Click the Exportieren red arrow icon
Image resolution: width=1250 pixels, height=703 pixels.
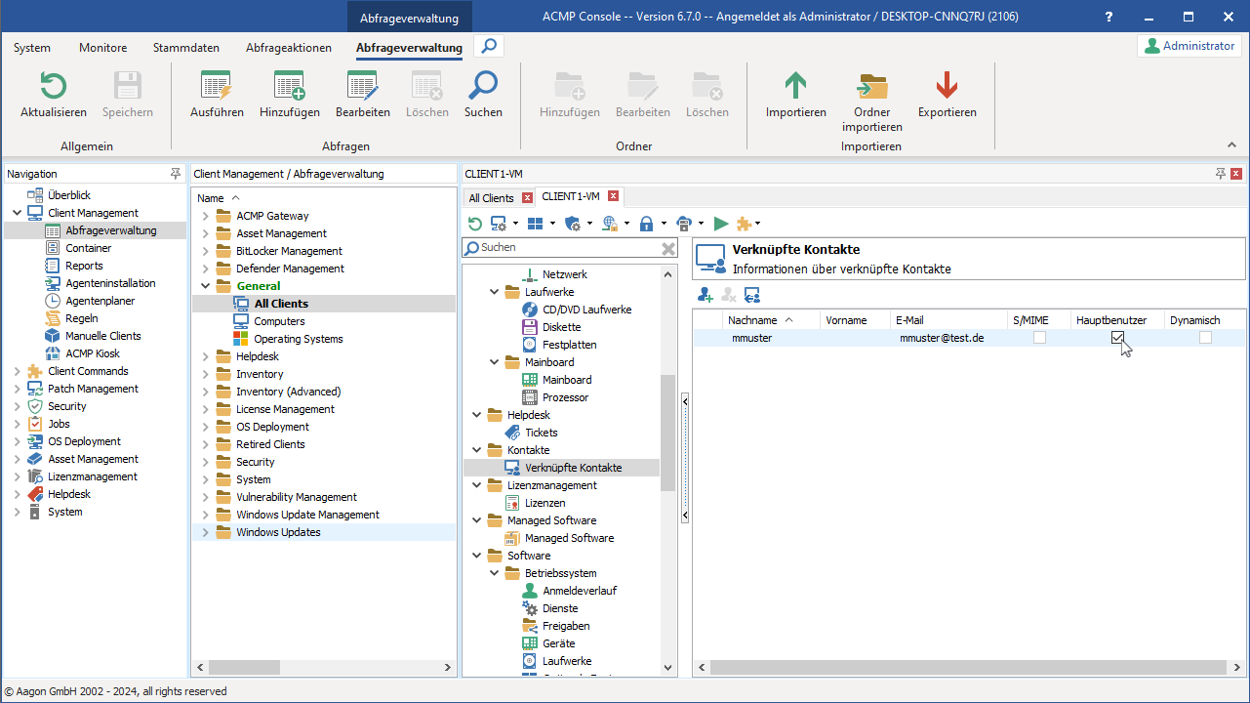(x=947, y=87)
